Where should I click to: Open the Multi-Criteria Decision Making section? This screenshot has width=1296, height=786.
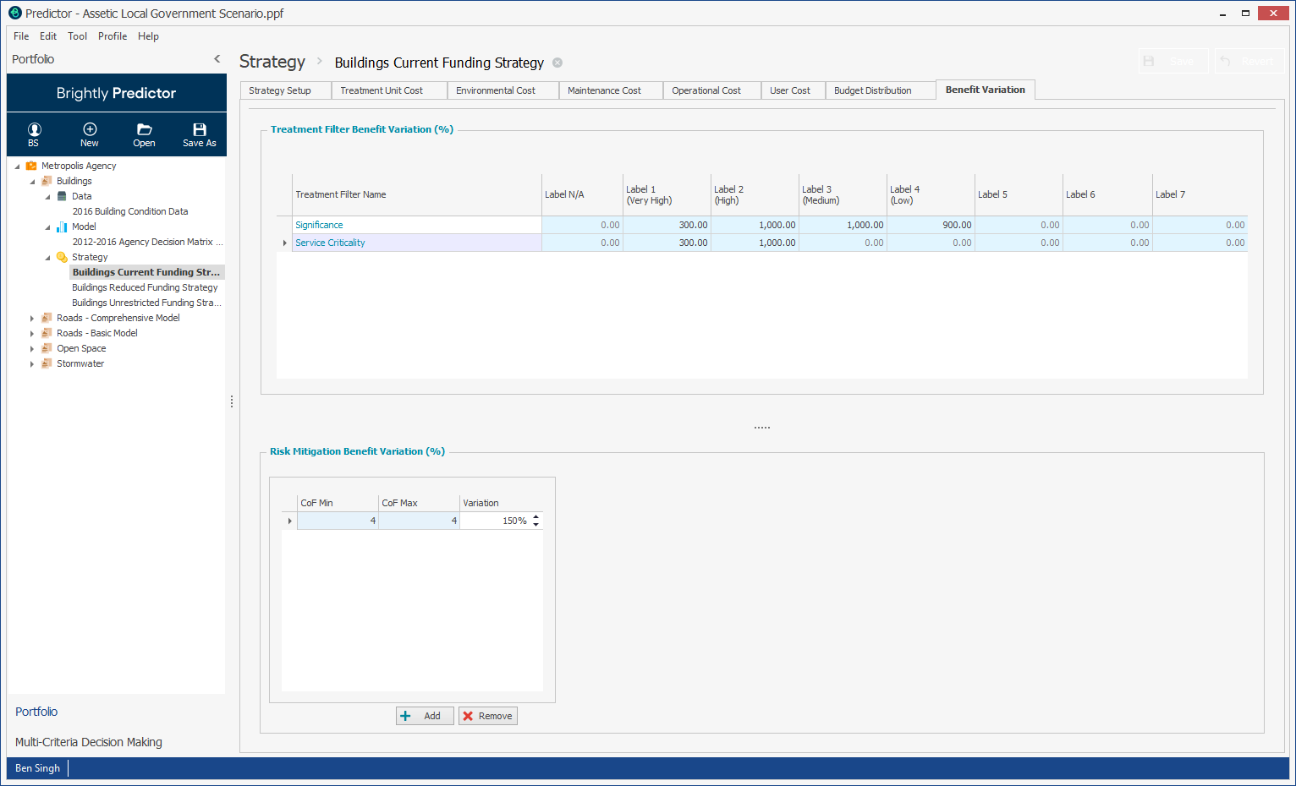tap(89, 742)
